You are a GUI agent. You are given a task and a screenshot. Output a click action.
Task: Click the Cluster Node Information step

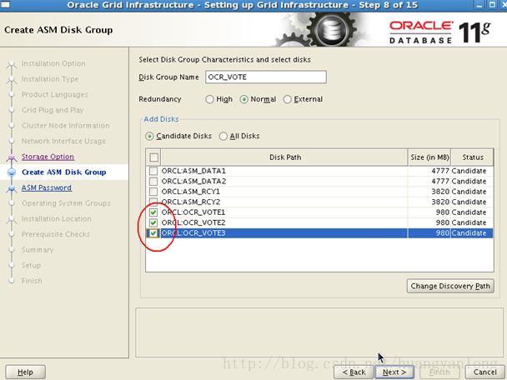click(65, 126)
